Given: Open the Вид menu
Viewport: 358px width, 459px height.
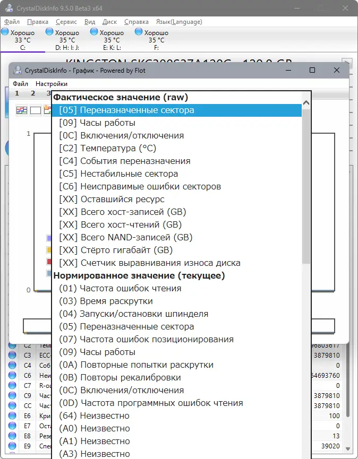Looking at the screenshot, I should [90, 22].
